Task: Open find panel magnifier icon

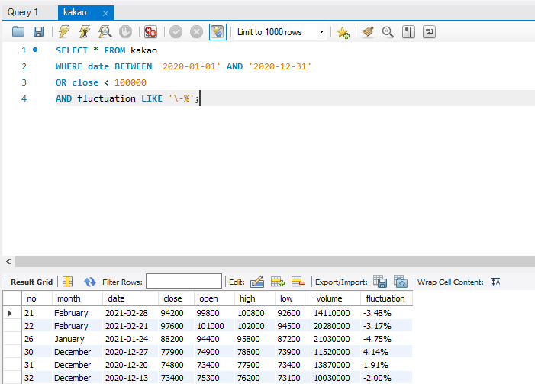Action: [388, 32]
